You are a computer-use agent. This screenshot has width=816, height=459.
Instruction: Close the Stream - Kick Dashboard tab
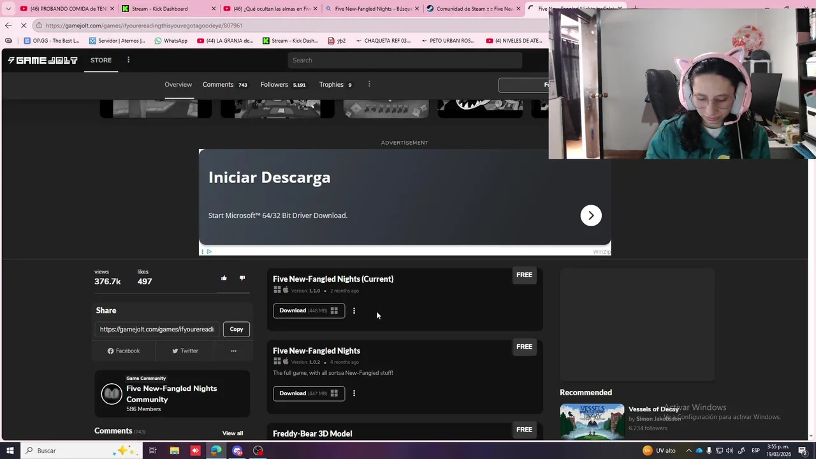[213, 9]
